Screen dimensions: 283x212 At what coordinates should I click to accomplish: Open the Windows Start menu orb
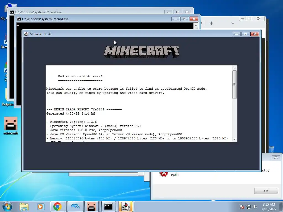coord(7,206)
